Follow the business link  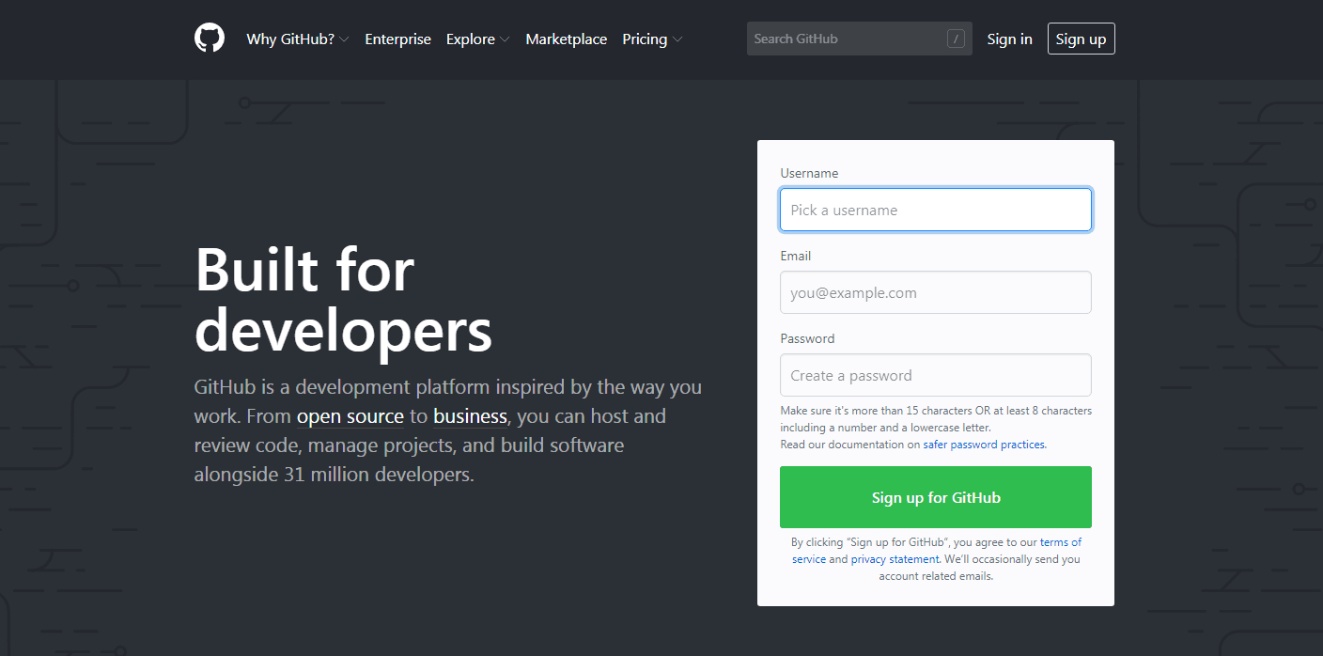[x=470, y=416]
